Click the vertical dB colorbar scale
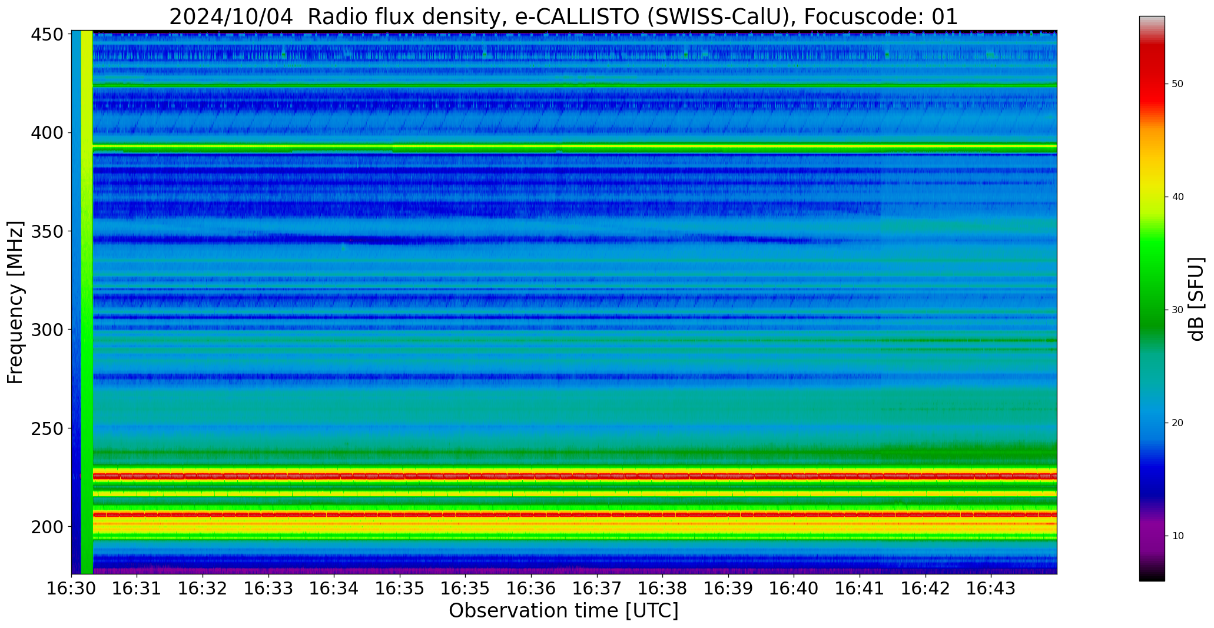The image size is (1214, 628). [1152, 298]
